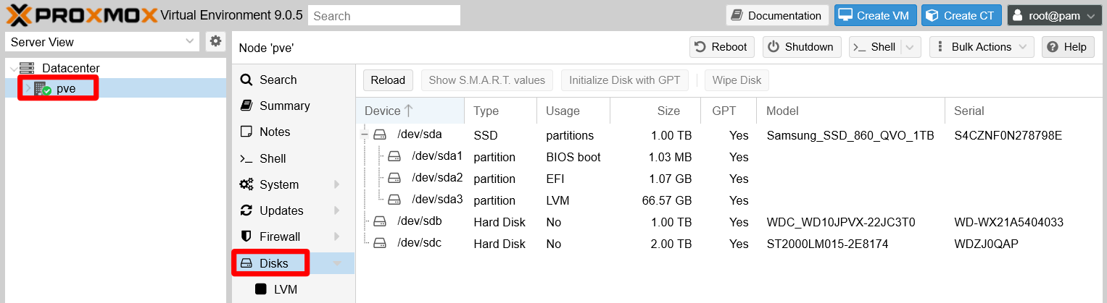
Task: Open the Summary panel
Action: tap(293, 106)
